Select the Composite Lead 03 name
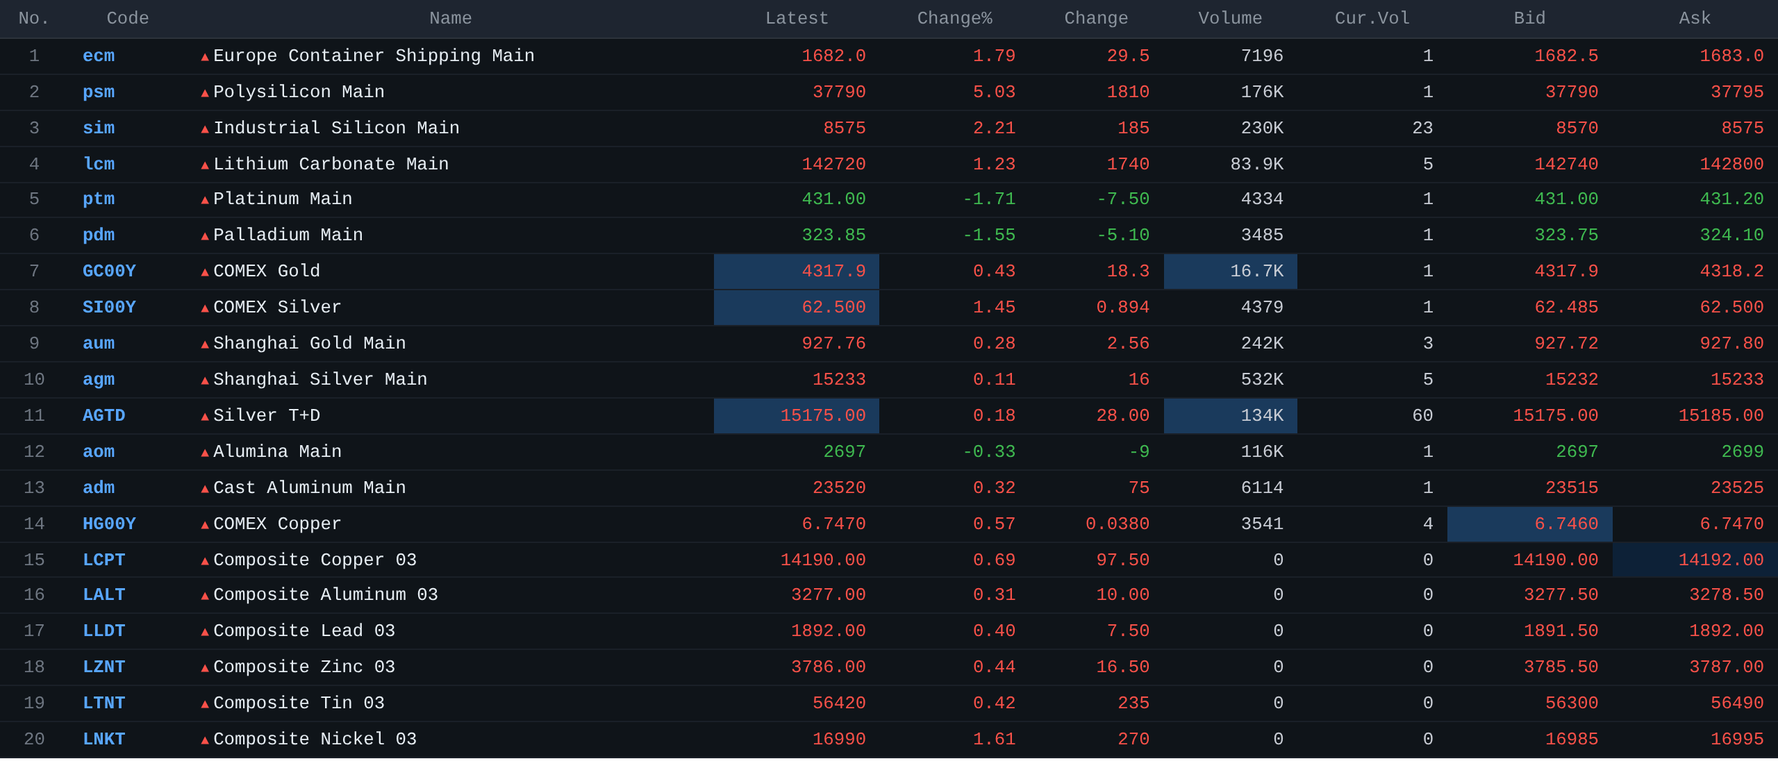Image resolution: width=1778 pixels, height=768 pixels. point(304,631)
